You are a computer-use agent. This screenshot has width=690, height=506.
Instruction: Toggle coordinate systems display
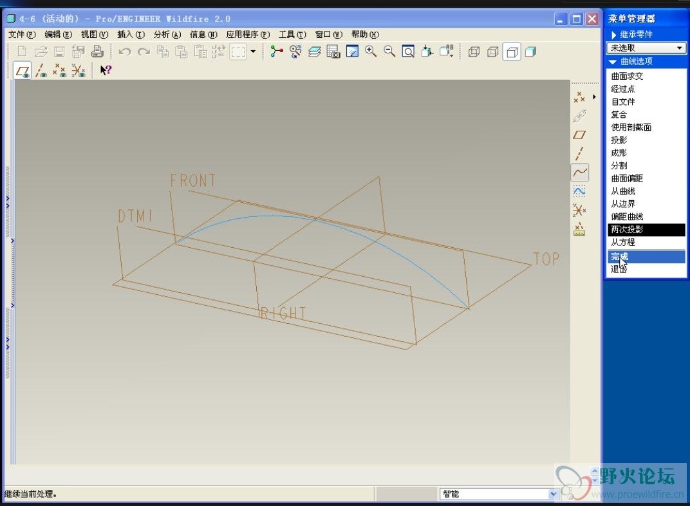click(x=79, y=70)
